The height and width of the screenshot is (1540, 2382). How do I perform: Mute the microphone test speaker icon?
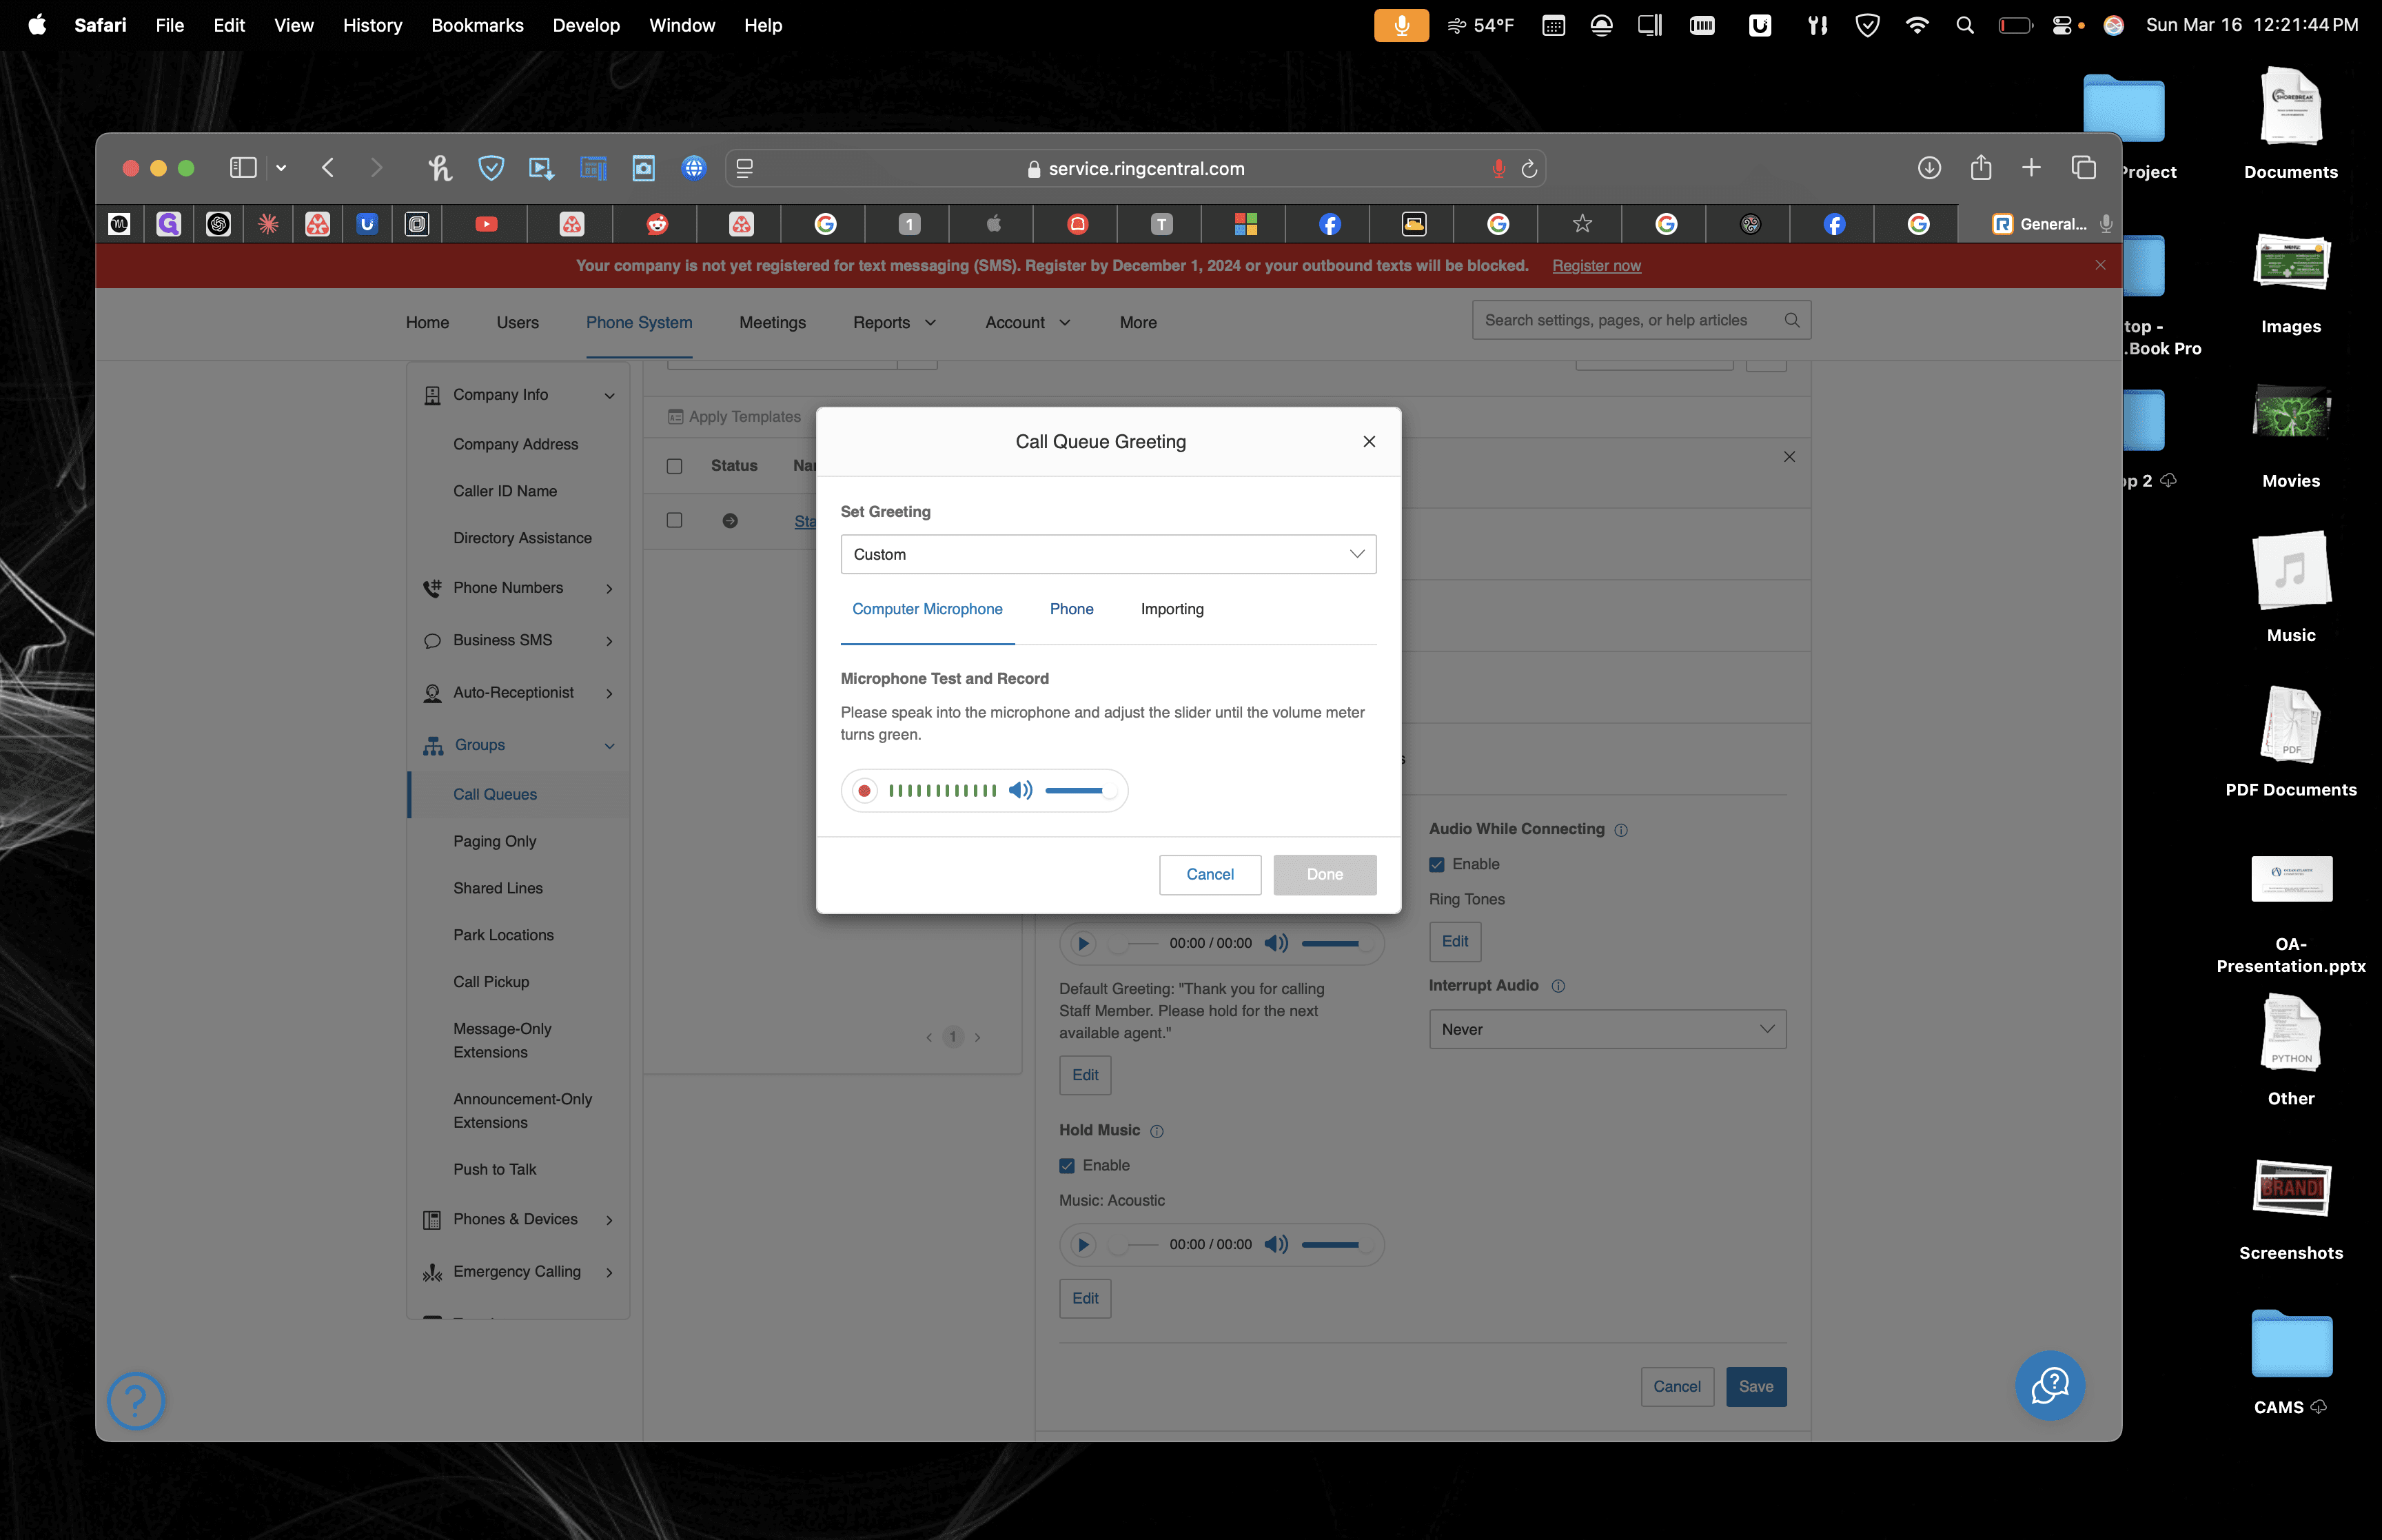pos(1021,791)
